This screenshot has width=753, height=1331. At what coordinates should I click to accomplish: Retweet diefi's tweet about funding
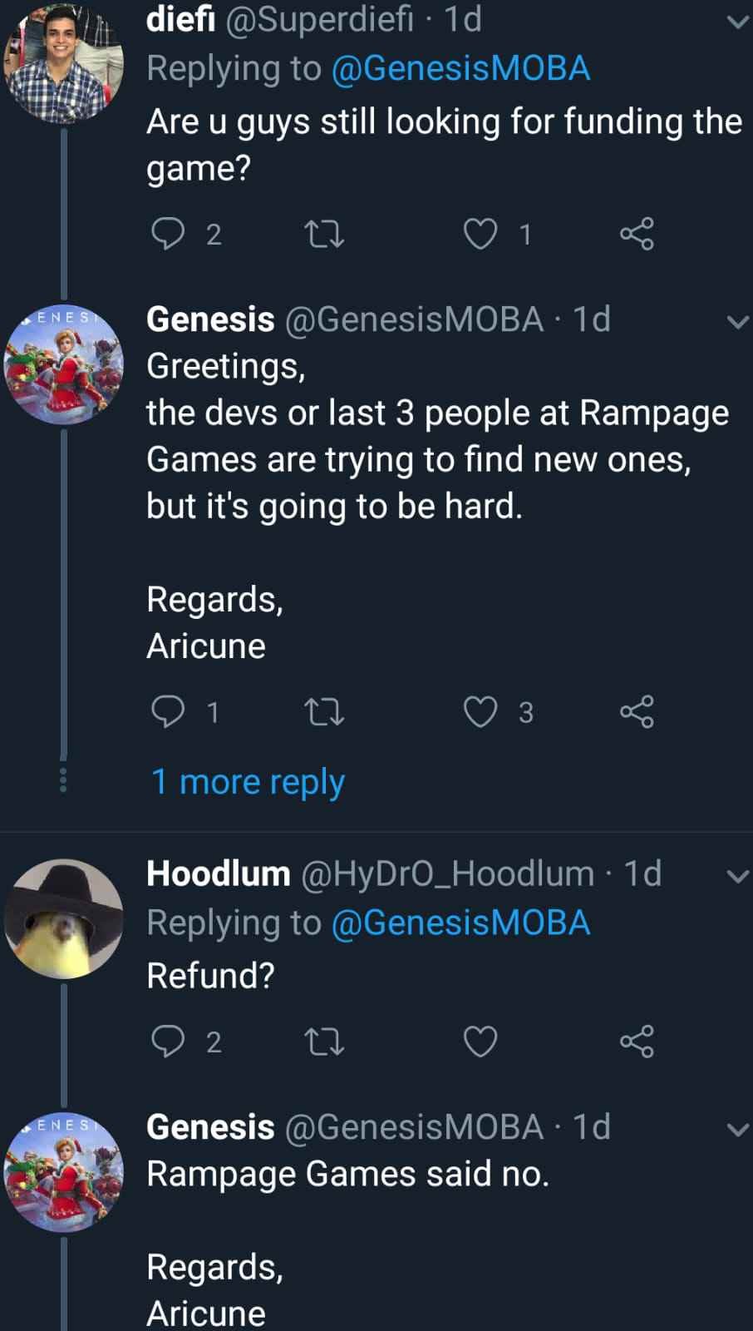pos(325,234)
